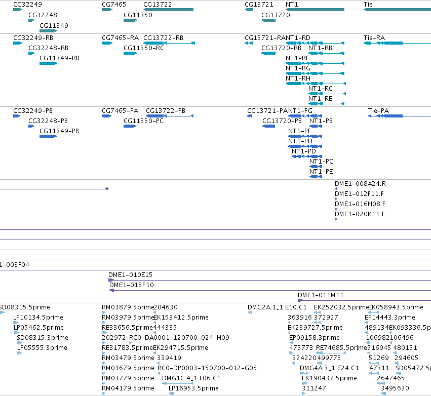431x396 pixels.
Task: Click the CG7465 gene label
Action: pos(114,5)
